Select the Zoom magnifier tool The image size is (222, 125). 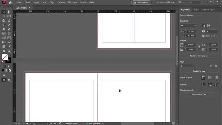click(x=9, y=51)
